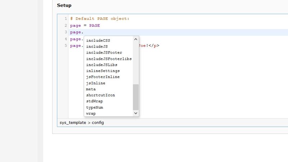Pick typeNum in the suggestion list
The width and height of the screenshot is (288, 162).
click(x=94, y=108)
